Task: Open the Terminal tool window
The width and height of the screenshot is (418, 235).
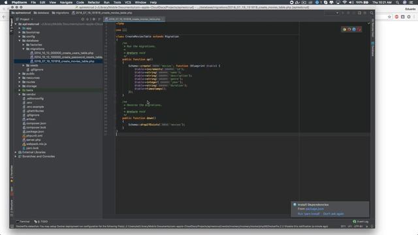Action: [23, 222]
